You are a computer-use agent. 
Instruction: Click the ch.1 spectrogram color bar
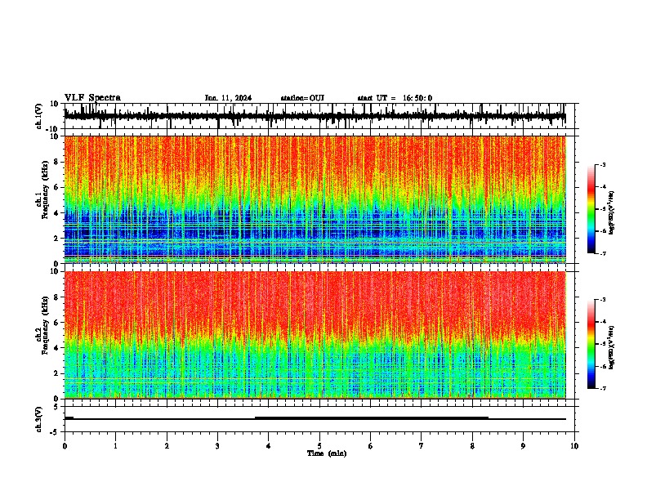click(x=591, y=209)
